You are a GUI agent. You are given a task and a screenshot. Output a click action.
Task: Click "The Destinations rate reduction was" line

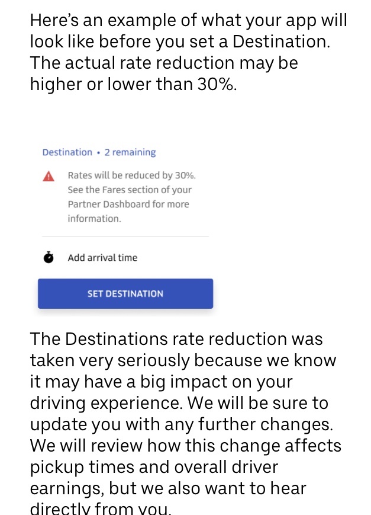[x=176, y=339]
